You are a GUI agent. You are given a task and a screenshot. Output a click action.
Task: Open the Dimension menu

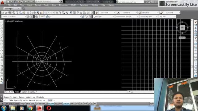pyautogui.click(x=63, y=5)
